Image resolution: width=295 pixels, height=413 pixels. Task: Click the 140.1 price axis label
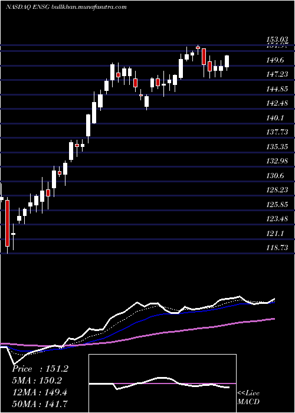[x=276, y=118]
